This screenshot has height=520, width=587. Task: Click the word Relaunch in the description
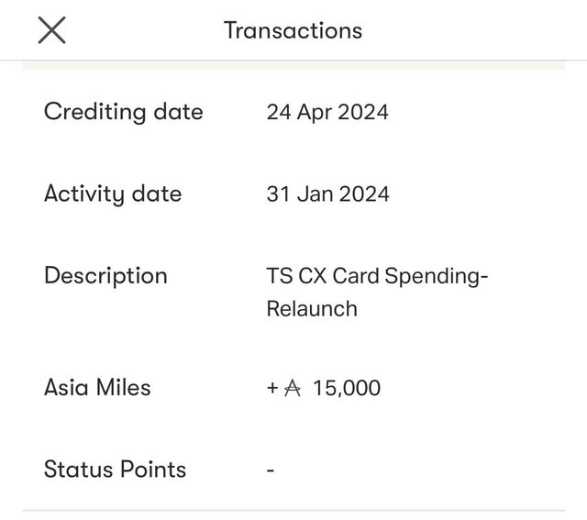pyautogui.click(x=312, y=308)
